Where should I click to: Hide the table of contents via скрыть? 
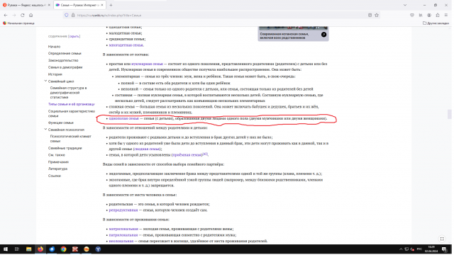pyautogui.click(x=74, y=36)
